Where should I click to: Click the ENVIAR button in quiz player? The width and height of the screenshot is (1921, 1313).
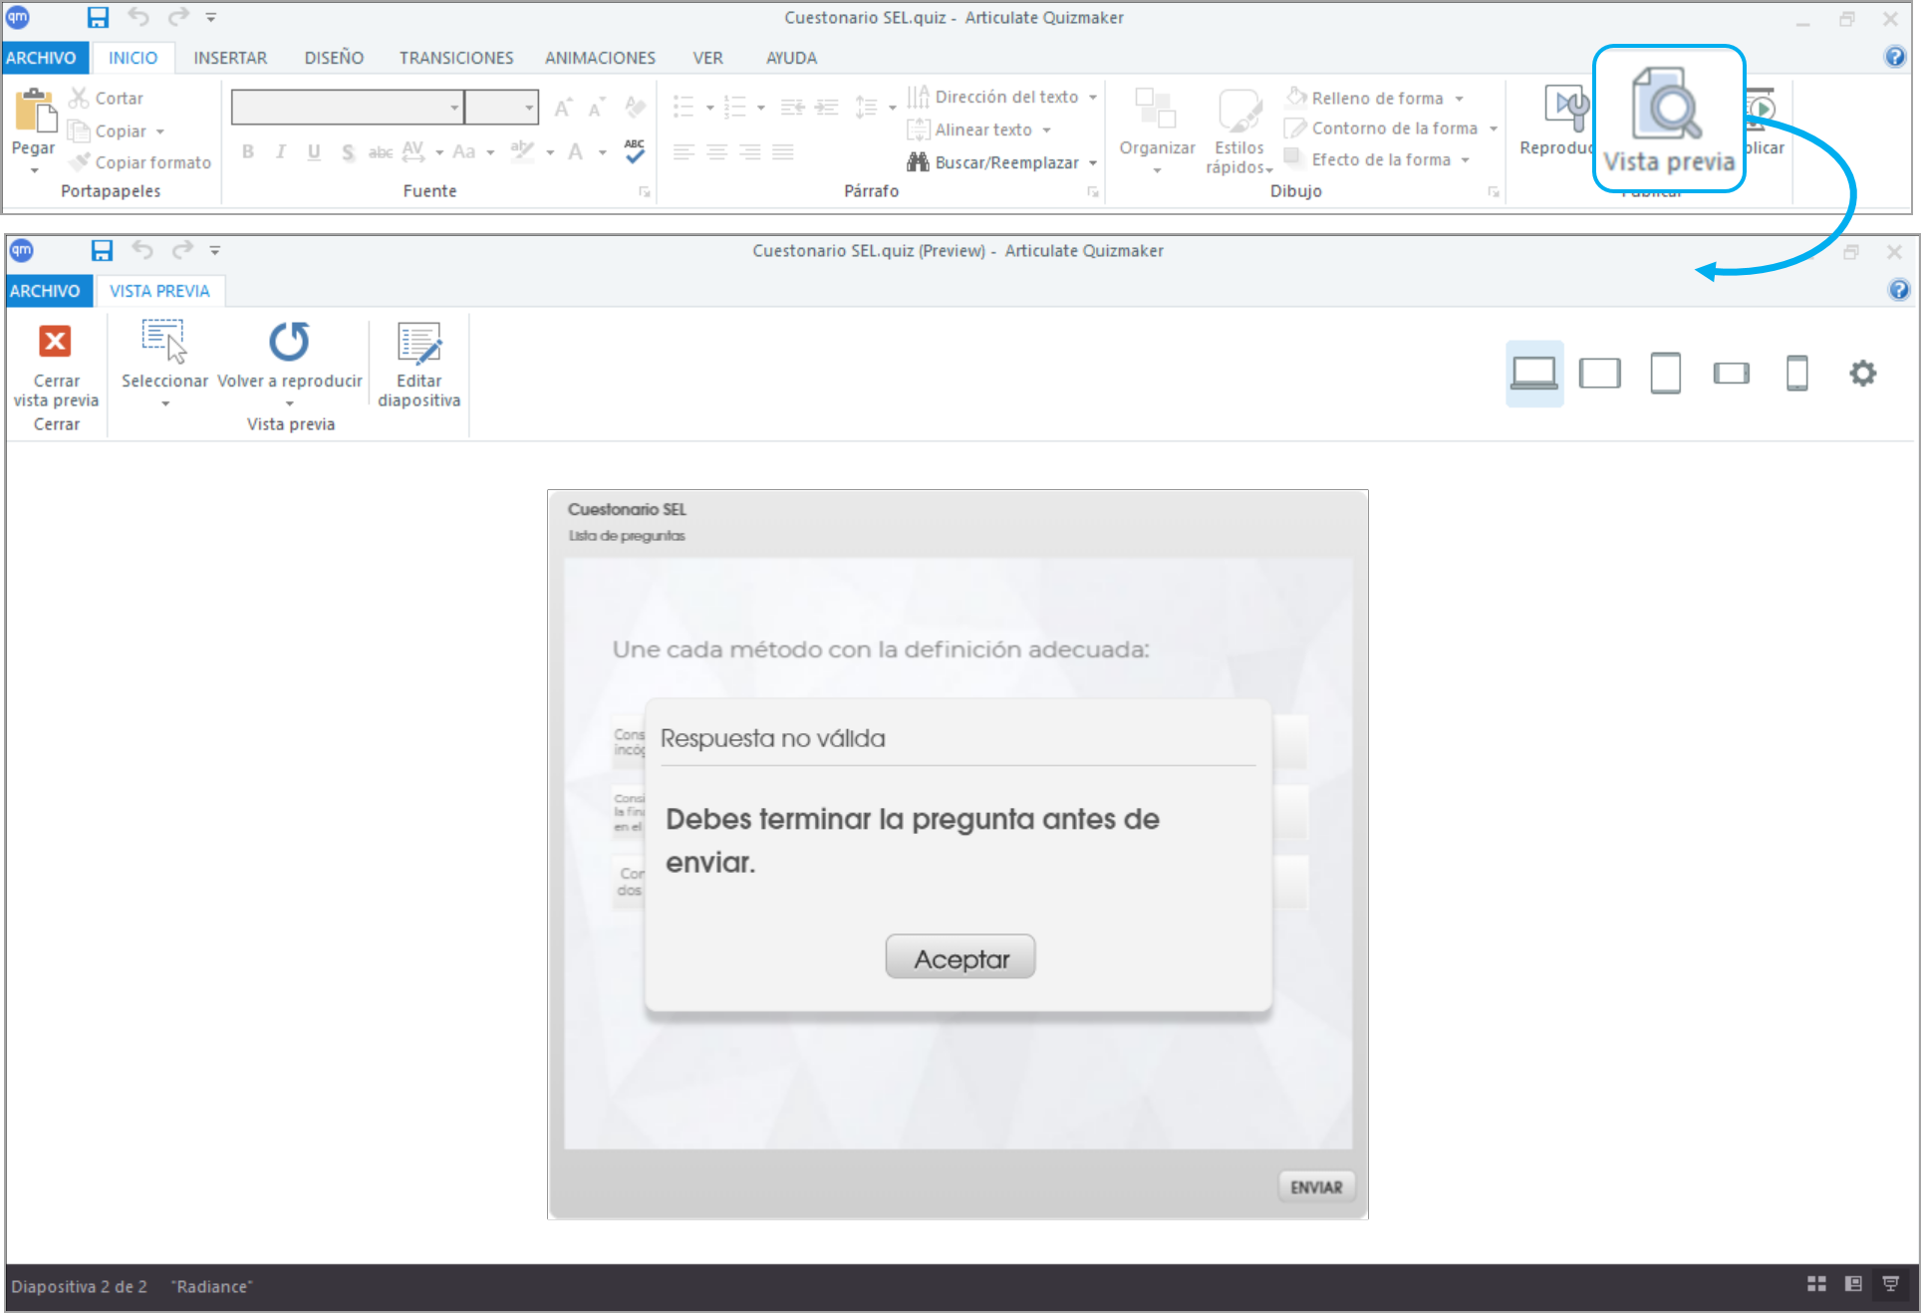(1316, 1186)
